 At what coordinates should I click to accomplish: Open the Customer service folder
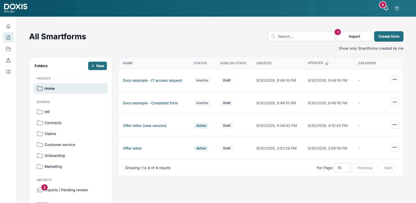point(71,145)
